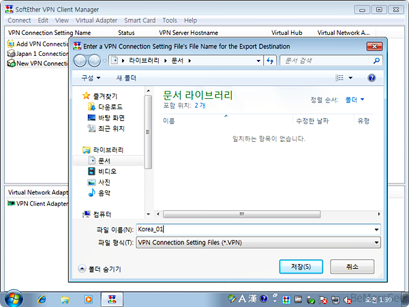Viewport: 409px width, 307px height.
Task: Click SoftEther VPN taskbar button
Action: (x=112, y=299)
